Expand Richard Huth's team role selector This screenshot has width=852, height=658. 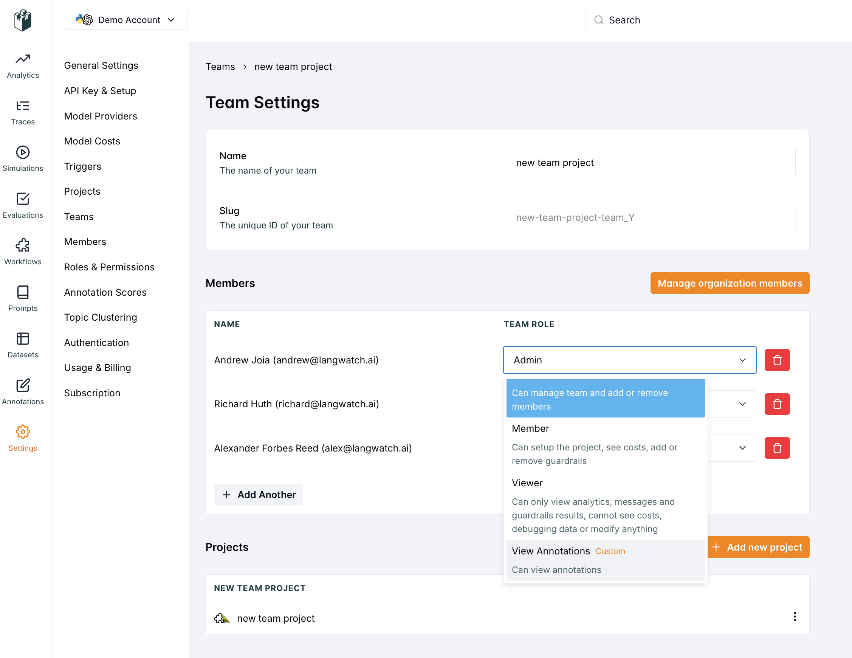point(742,404)
